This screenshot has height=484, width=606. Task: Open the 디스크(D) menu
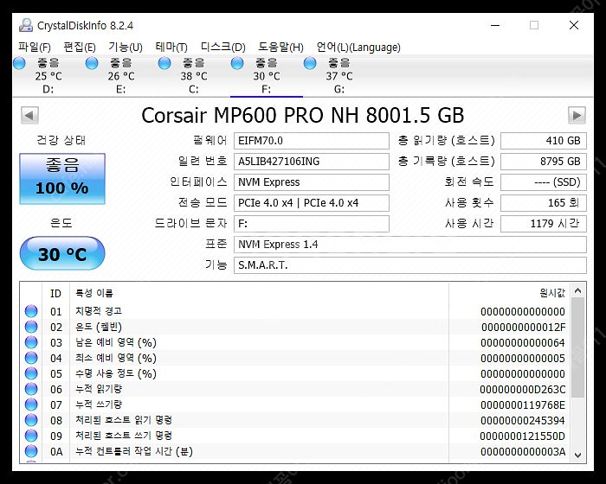point(223,47)
